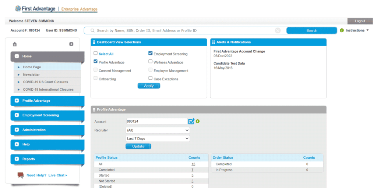
Task: Click the account checkmark edit icon
Action: (191, 121)
